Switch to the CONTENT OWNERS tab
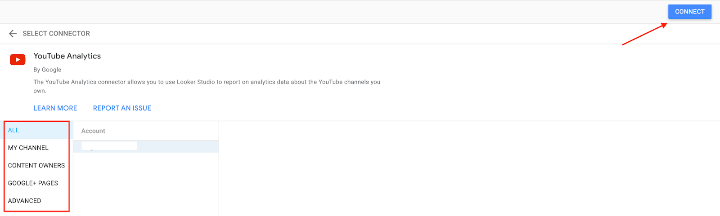Viewport: 720px width, 216px height. [37, 165]
